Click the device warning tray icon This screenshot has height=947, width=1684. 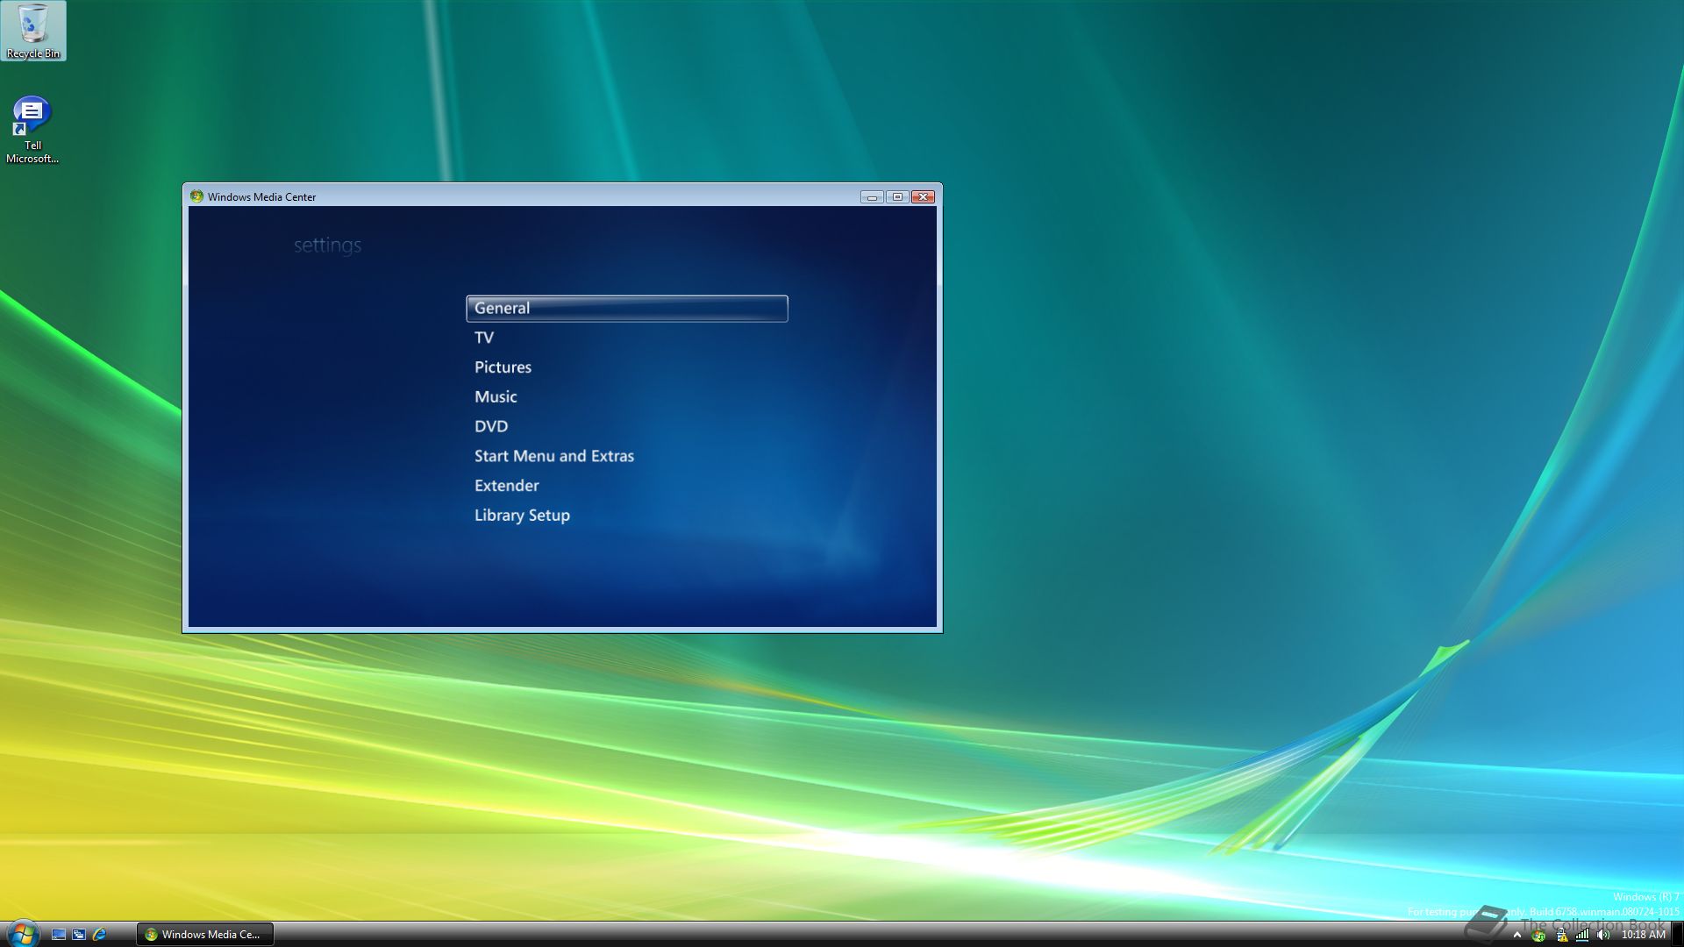point(1561,935)
